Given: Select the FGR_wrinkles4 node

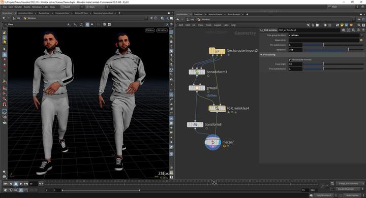Looking at the screenshot, I should tap(217, 108).
